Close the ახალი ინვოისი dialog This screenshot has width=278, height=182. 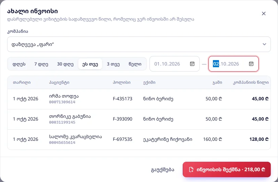pos(264,14)
